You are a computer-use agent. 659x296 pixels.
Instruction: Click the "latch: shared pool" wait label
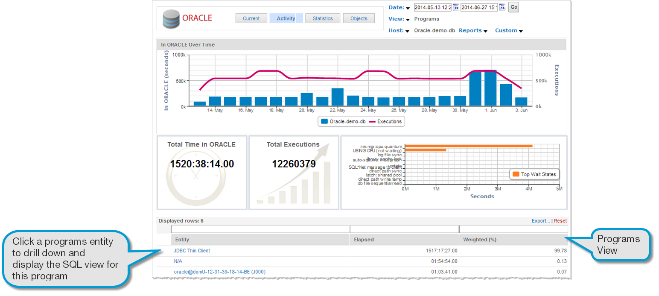pos(385,175)
